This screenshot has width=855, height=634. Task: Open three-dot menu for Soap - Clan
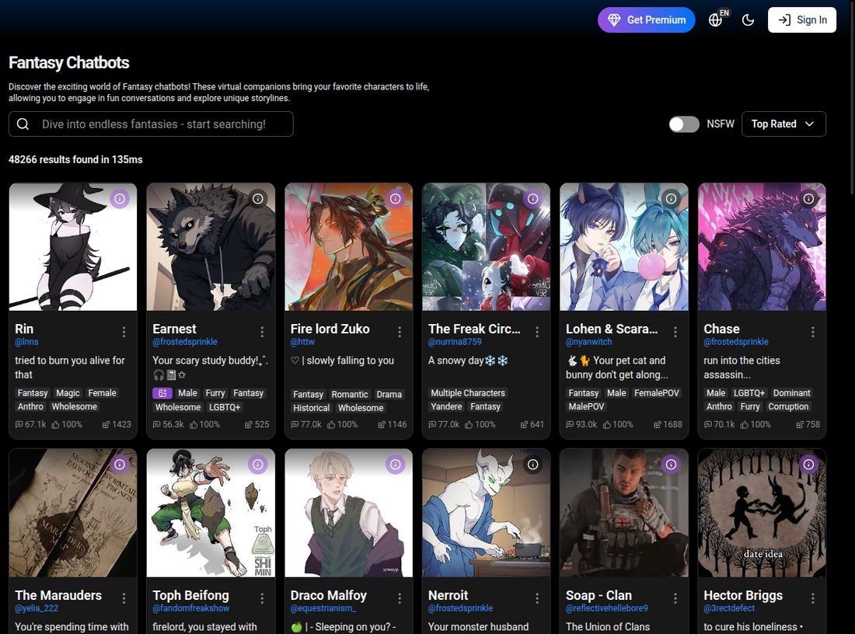tap(675, 598)
